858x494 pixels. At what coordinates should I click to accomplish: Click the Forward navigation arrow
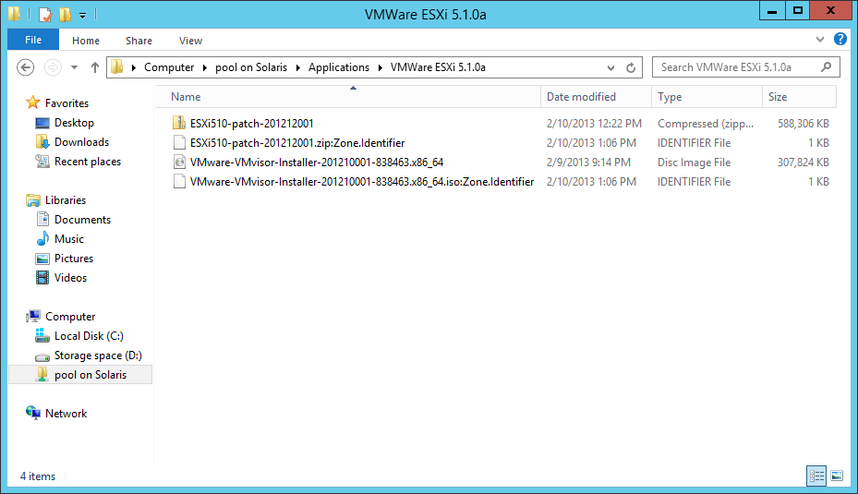pyautogui.click(x=53, y=67)
